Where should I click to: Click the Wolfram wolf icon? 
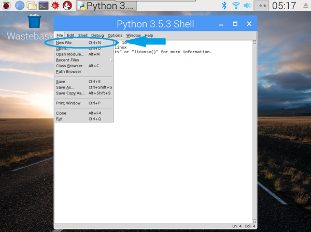point(67,6)
